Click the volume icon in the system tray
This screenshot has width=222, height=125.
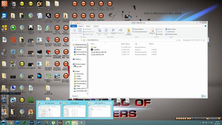click(212, 123)
